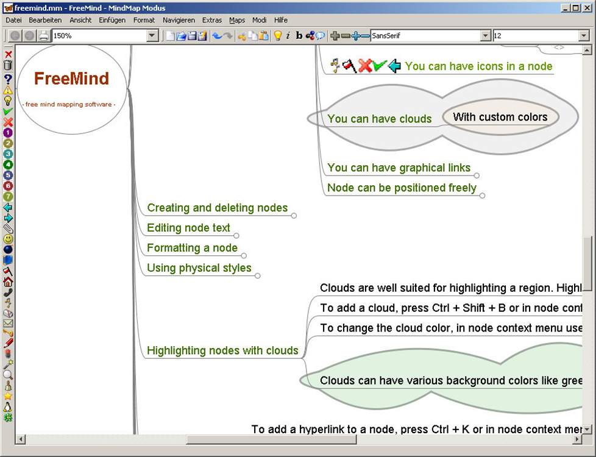Screen dimensions: 596x457
Task: Open the font size 12 dropdown arrow
Action: pos(584,36)
